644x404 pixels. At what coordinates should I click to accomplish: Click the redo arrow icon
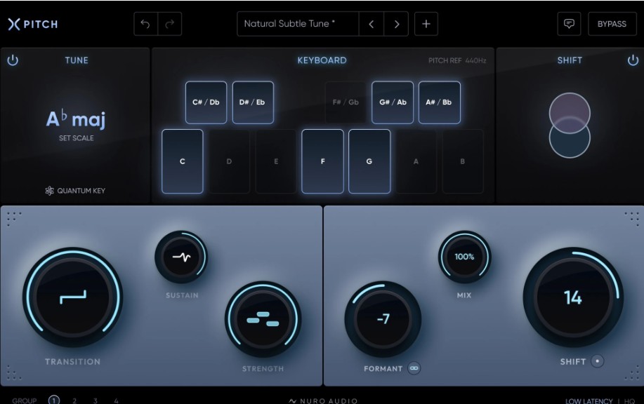click(169, 22)
